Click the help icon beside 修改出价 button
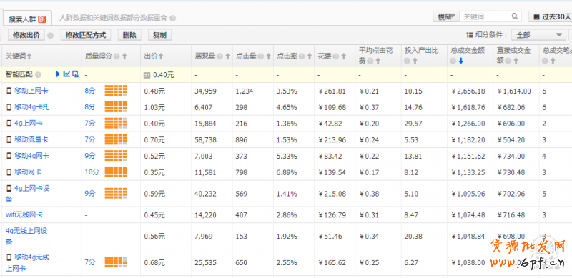This screenshot has width=572, height=278. coord(51,36)
